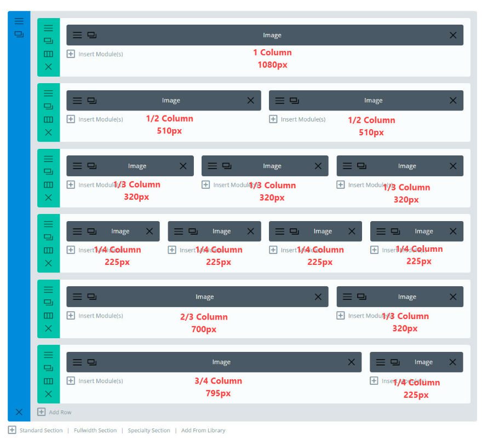Image resolution: width=482 pixels, height=440 pixels.
Task: Delete the fourth Image module in four-column row
Action: click(x=453, y=231)
